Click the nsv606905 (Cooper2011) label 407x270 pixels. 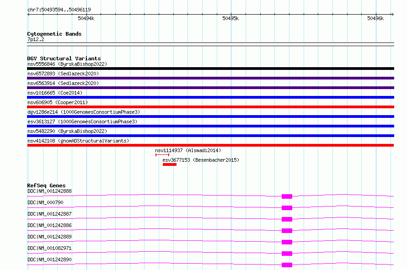[x=58, y=102]
